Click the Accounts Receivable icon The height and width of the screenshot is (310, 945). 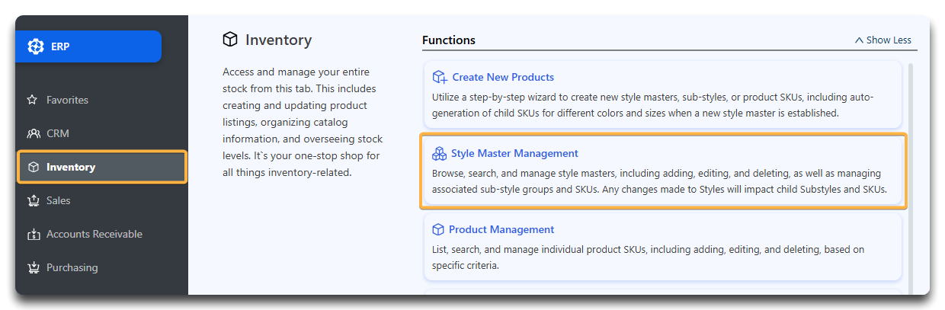coord(33,234)
